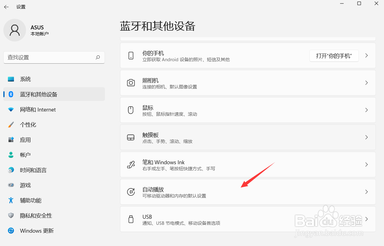Viewport: 384px width, 246px height.
Task: Click the 时间和语言 globe icon
Action: click(11, 170)
